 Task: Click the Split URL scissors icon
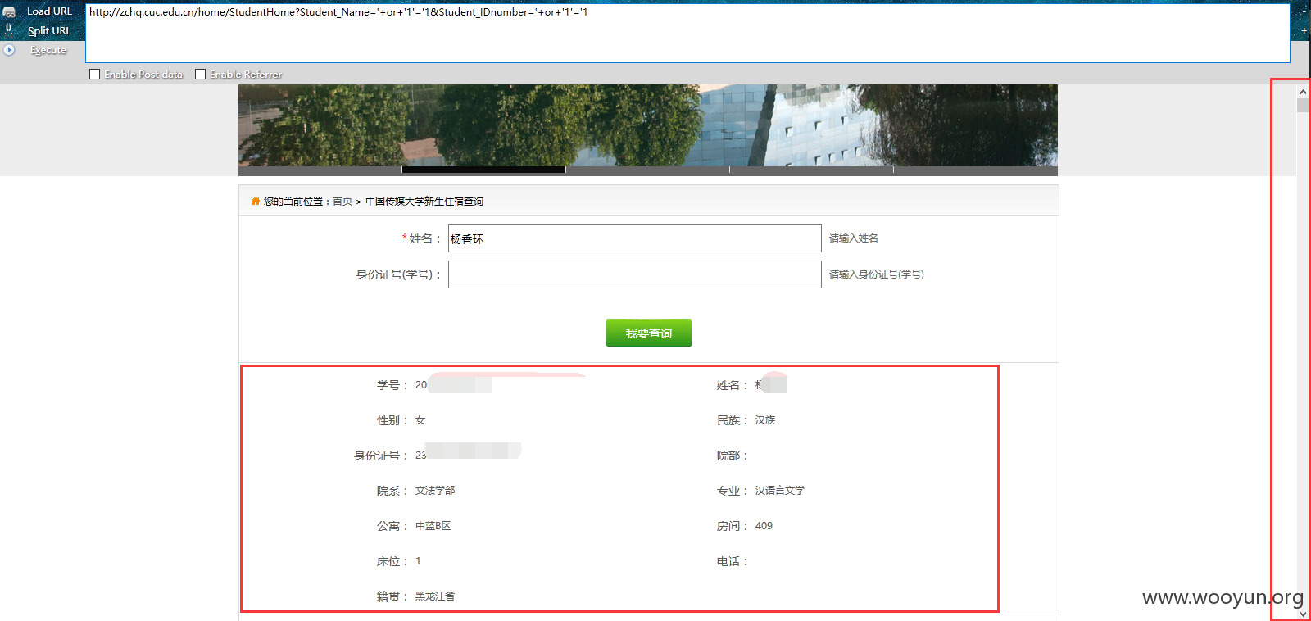pos(9,29)
